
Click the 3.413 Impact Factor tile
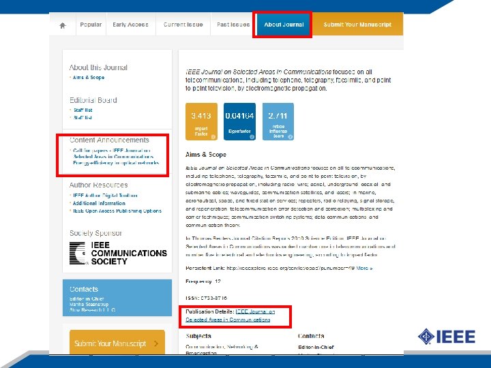tap(201, 121)
